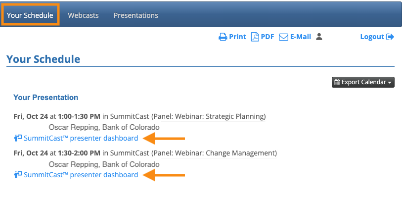Click presenter icon beside Strategic Planning dashboard link
The image size is (402, 203).
click(x=18, y=138)
